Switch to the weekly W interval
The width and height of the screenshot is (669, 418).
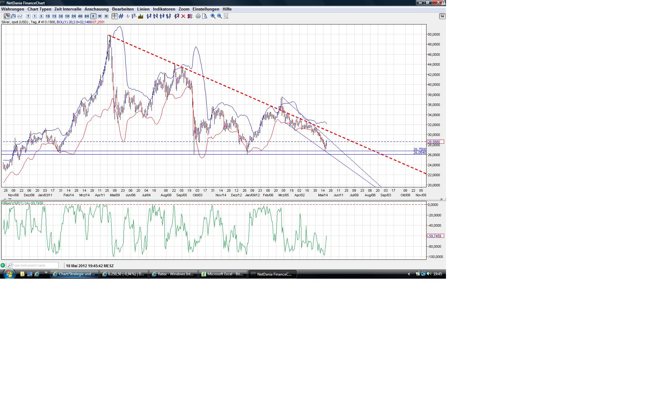click(x=100, y=16)
